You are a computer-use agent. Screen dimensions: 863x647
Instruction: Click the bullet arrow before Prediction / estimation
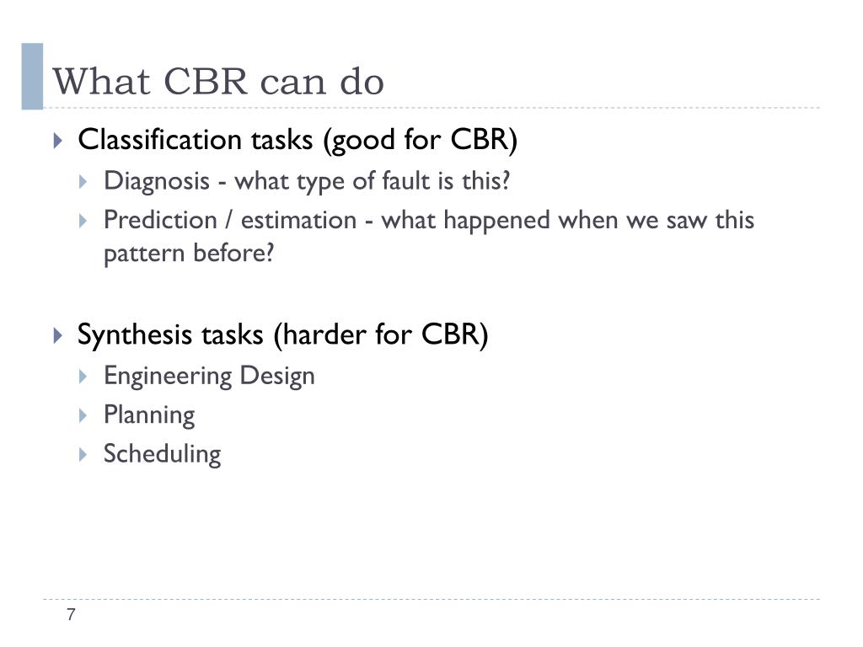[x=83, y=222]
